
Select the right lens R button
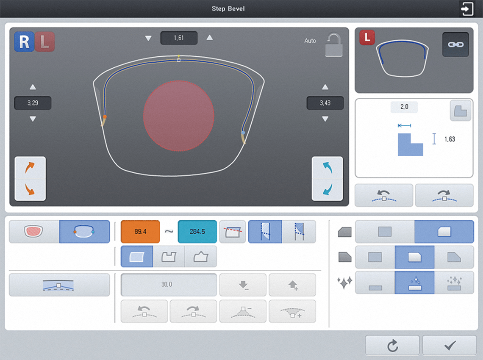[x=24, y=42]
